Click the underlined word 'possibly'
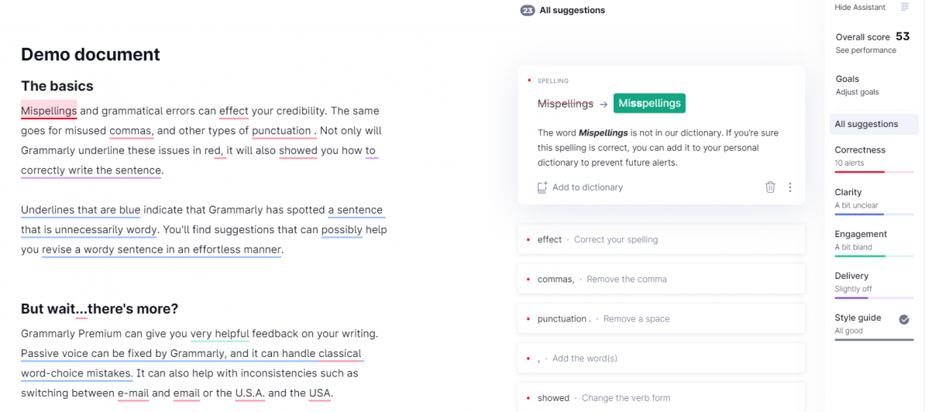The height and width of the screenshot is (412, 925). point(342,229)
